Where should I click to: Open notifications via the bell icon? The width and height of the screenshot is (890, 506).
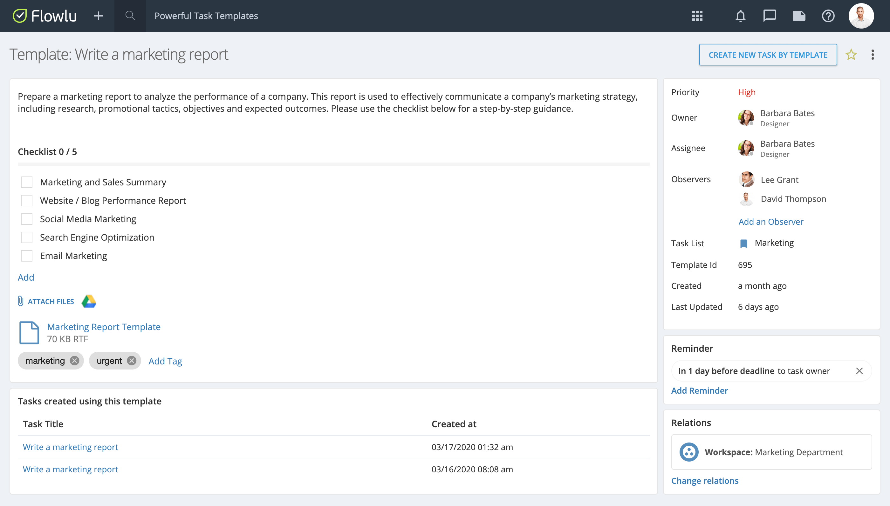(740, 16)
